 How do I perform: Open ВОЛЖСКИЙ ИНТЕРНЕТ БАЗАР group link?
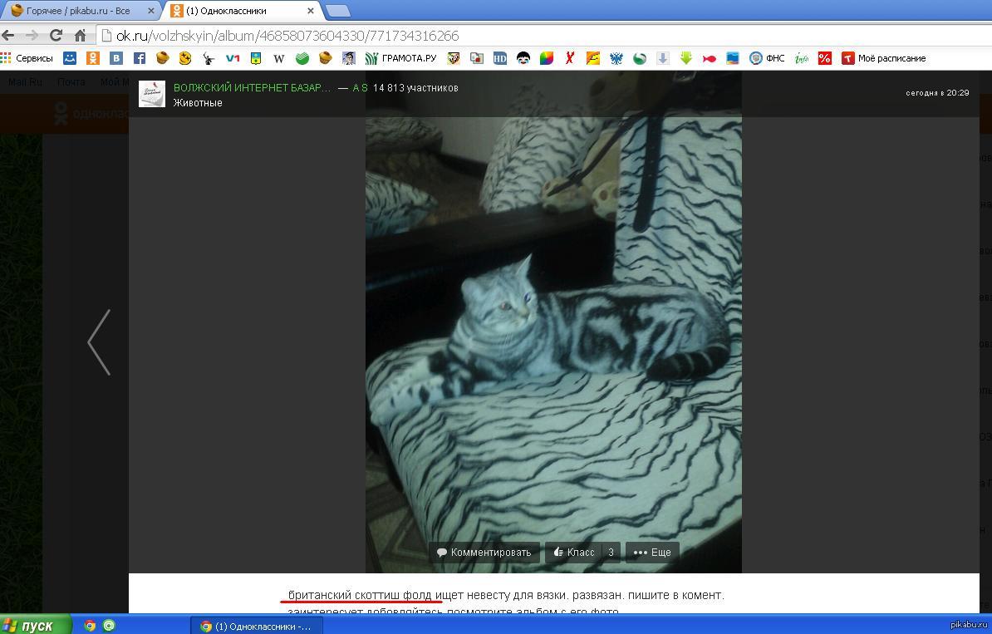pos(252,87)
